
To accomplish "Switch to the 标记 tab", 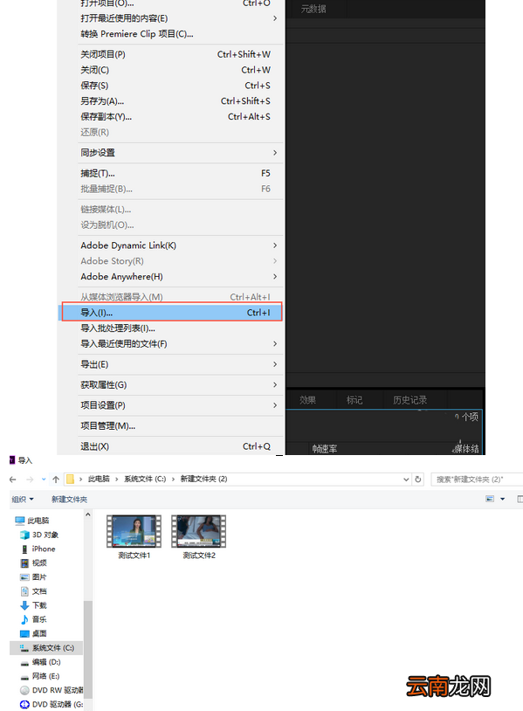I will click(354, 400).
